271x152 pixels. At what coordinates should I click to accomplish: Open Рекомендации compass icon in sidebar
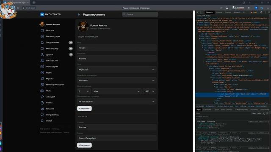(x=42, y=37)
